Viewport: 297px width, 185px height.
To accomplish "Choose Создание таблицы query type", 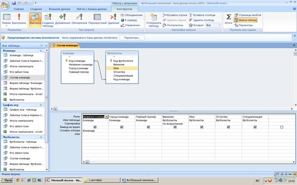I will pyautogui.click(x=48, y=20).
